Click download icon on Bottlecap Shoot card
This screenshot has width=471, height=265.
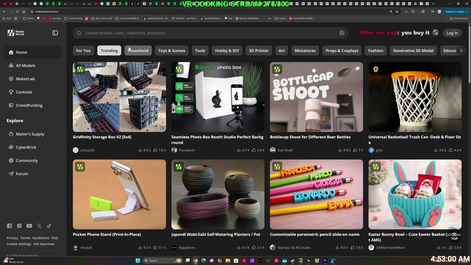tap(340, 150)
